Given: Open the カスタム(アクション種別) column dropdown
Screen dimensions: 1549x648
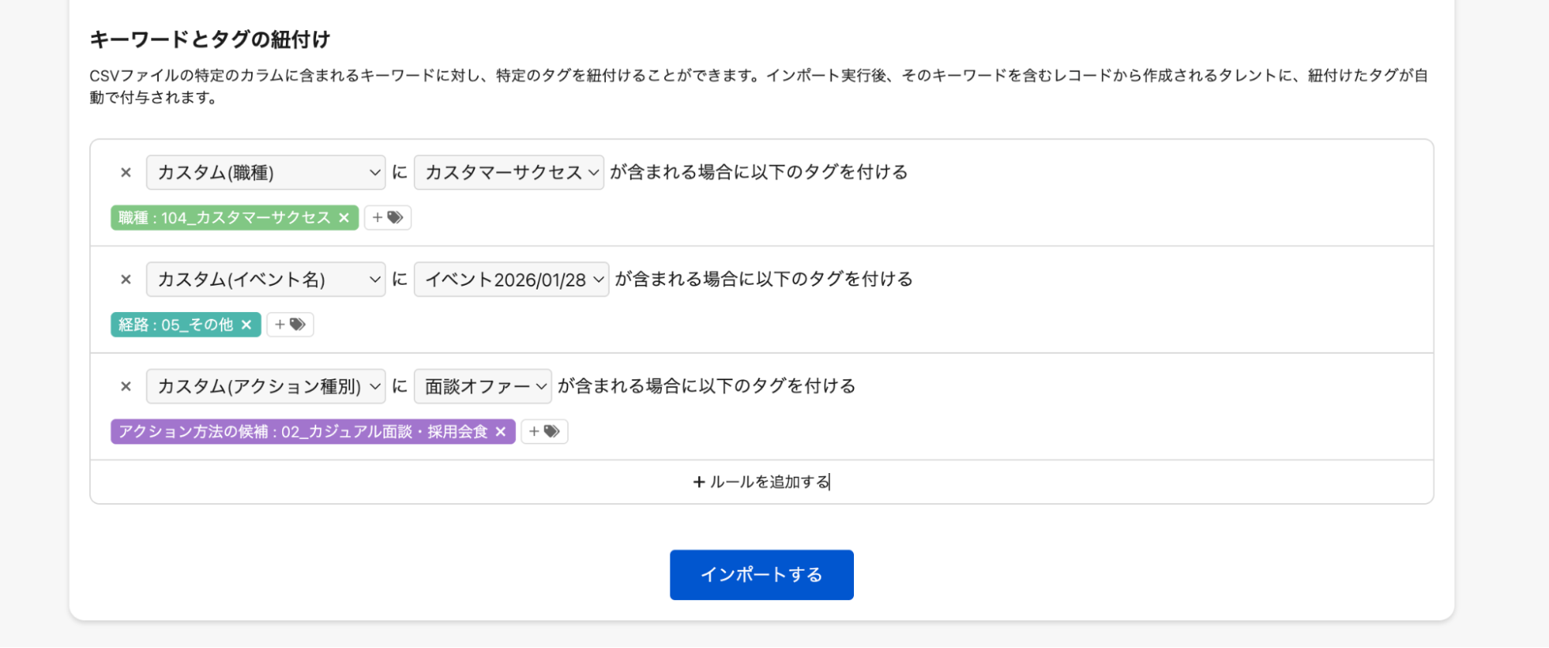Looking at the screenshot, I should coord(265,386).
